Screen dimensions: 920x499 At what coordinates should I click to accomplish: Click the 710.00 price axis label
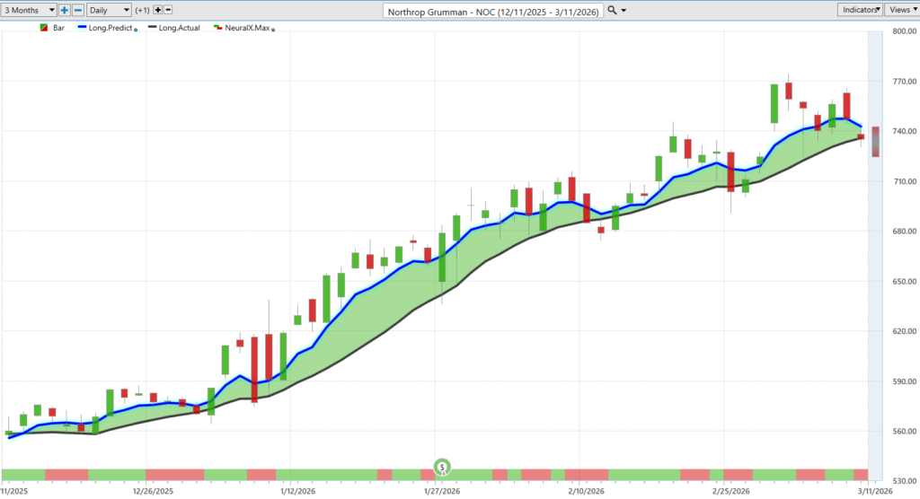tap(904, 182)
